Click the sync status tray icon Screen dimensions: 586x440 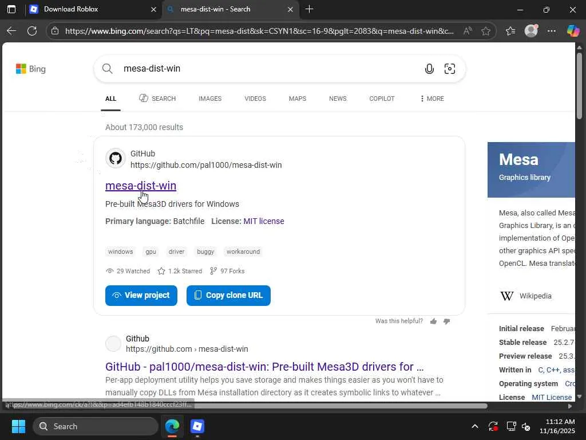click(x=493, y=426)
